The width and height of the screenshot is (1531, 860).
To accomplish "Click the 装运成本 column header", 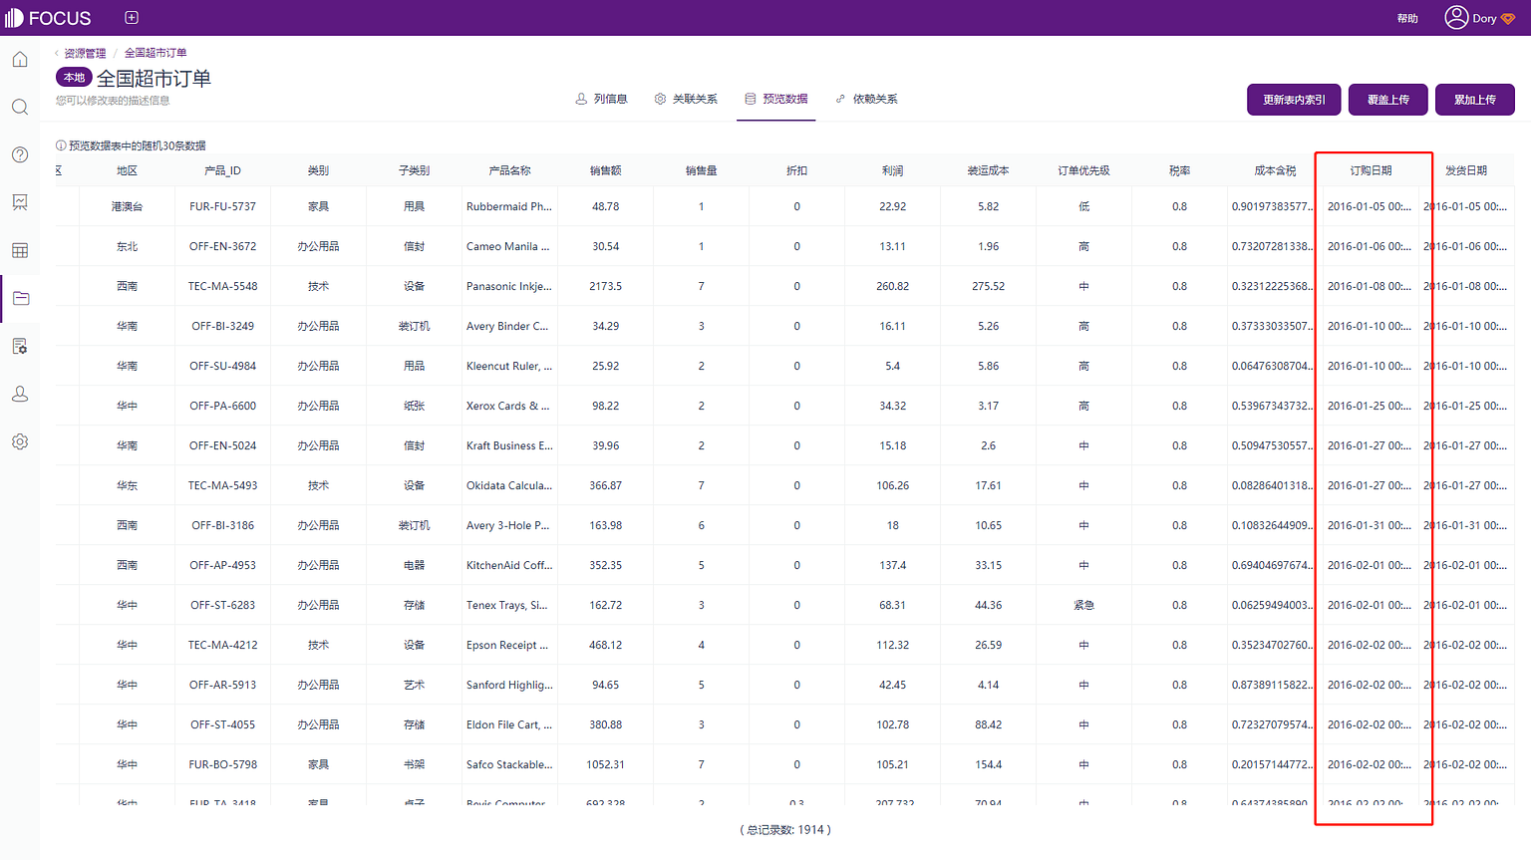I will pyautogui.click(x=988, y=170).
